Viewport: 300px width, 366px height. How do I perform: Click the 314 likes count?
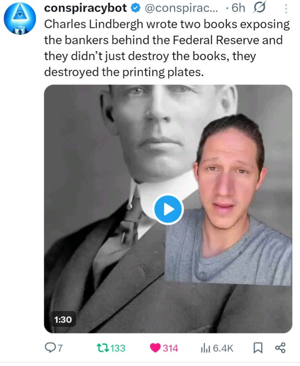coord(170,348)
